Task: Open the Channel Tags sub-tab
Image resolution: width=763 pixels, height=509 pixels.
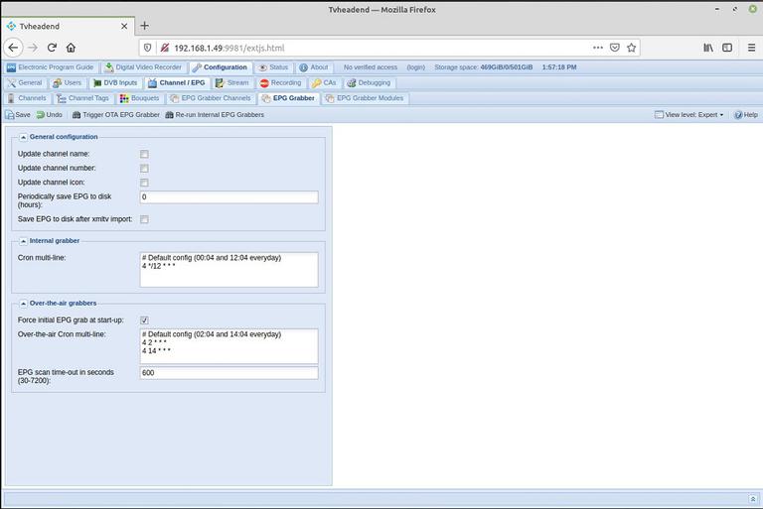Action: coord(82,98)
